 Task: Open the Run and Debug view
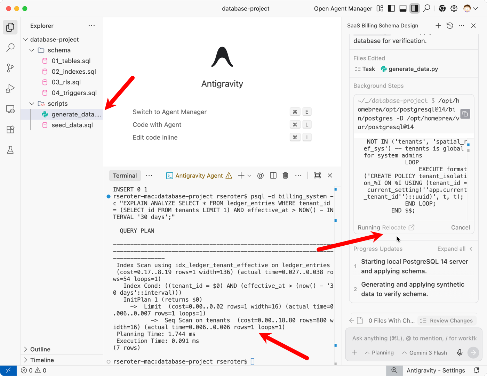point(10,89)
